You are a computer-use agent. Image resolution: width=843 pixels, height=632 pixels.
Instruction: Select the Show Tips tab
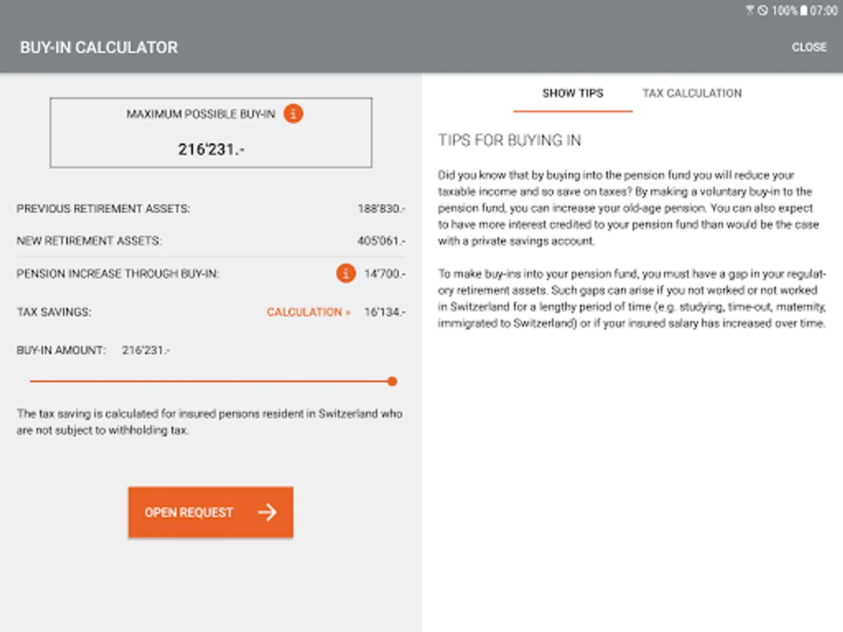(x=573, y=93)
